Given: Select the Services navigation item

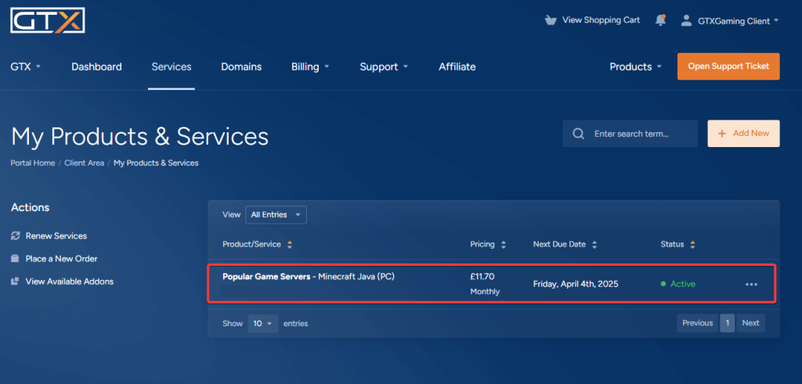Looking at the screenshot, I should [172, 67].
